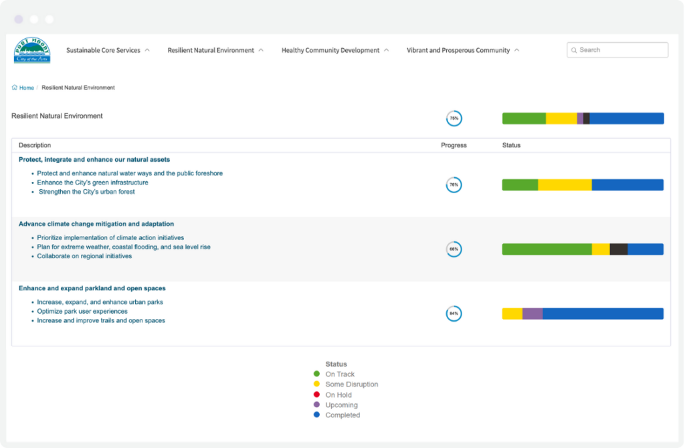The image size is (685, 448).
Task: Click the status bar for climate change goal
Action: [x=583, y=249]
